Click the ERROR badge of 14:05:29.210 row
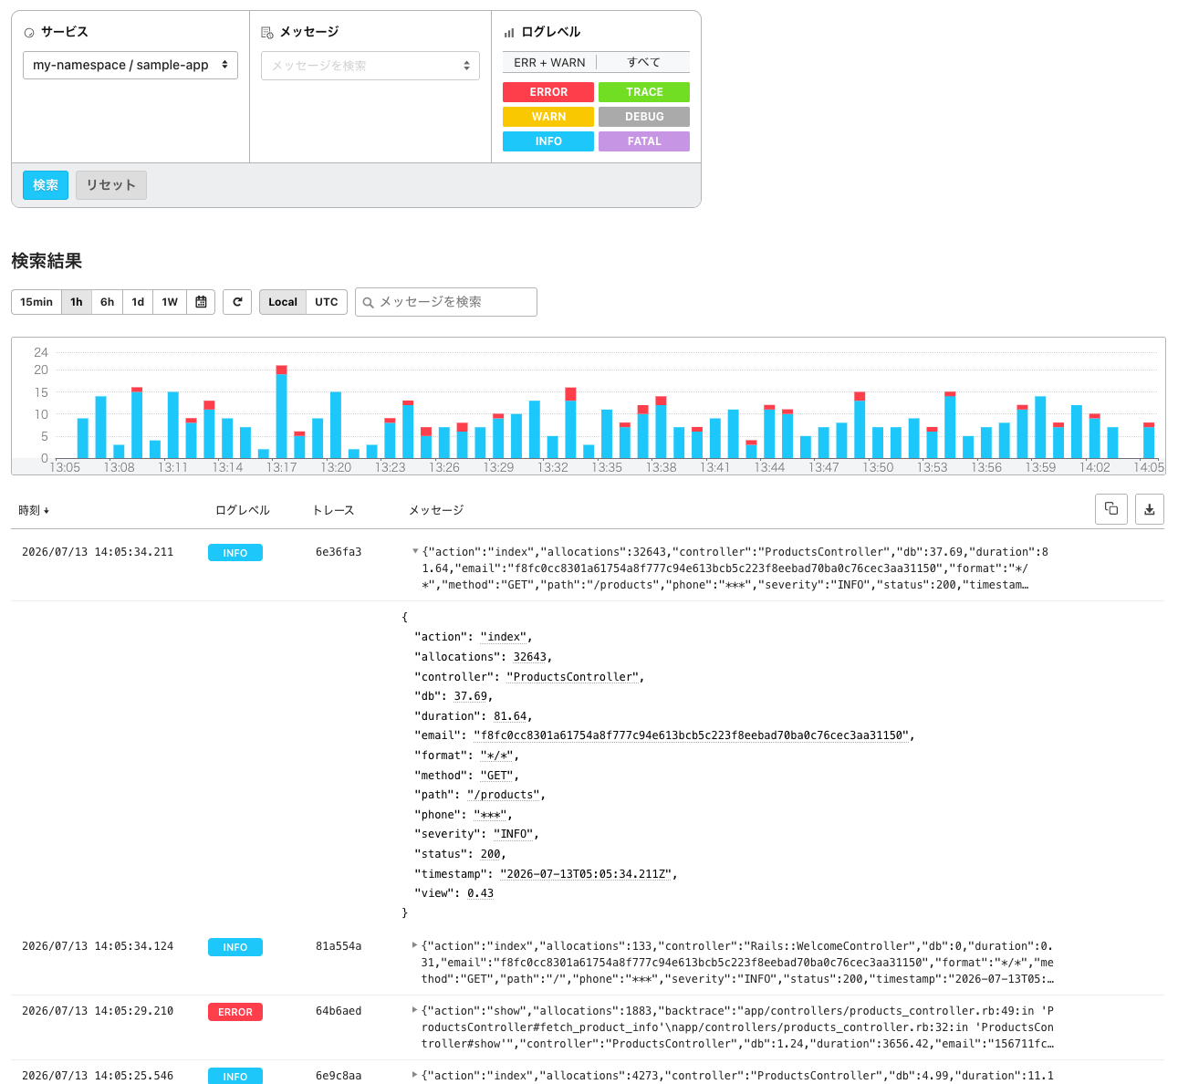 coord(235,1012)
